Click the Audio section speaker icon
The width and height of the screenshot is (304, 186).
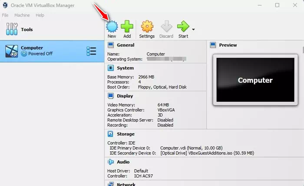click(x=111, y=162)
